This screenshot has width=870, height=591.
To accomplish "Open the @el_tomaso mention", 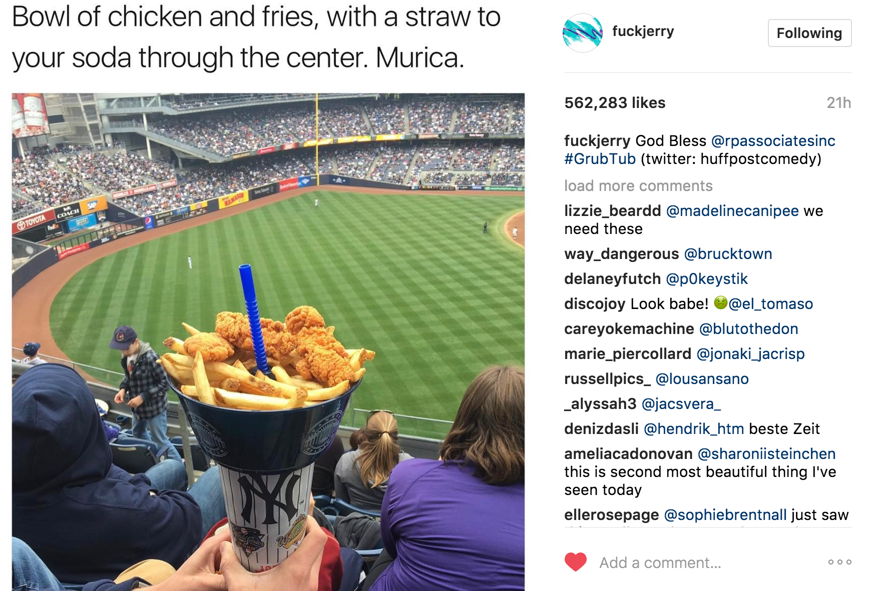I will click(x=770, y=304).
